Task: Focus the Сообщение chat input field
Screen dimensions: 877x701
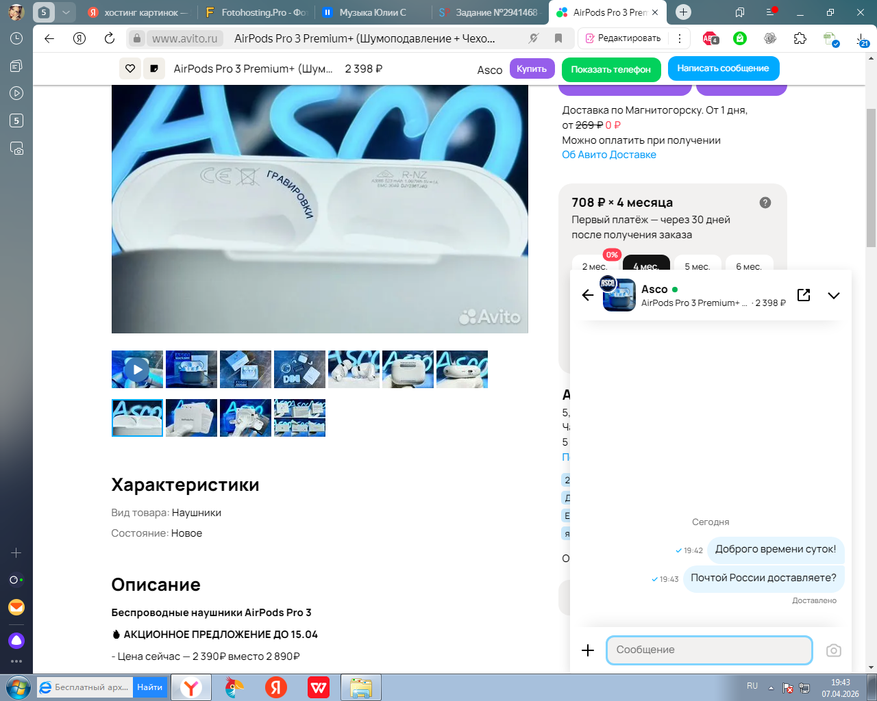Action: pyautogui.click(x=709, y=650)
